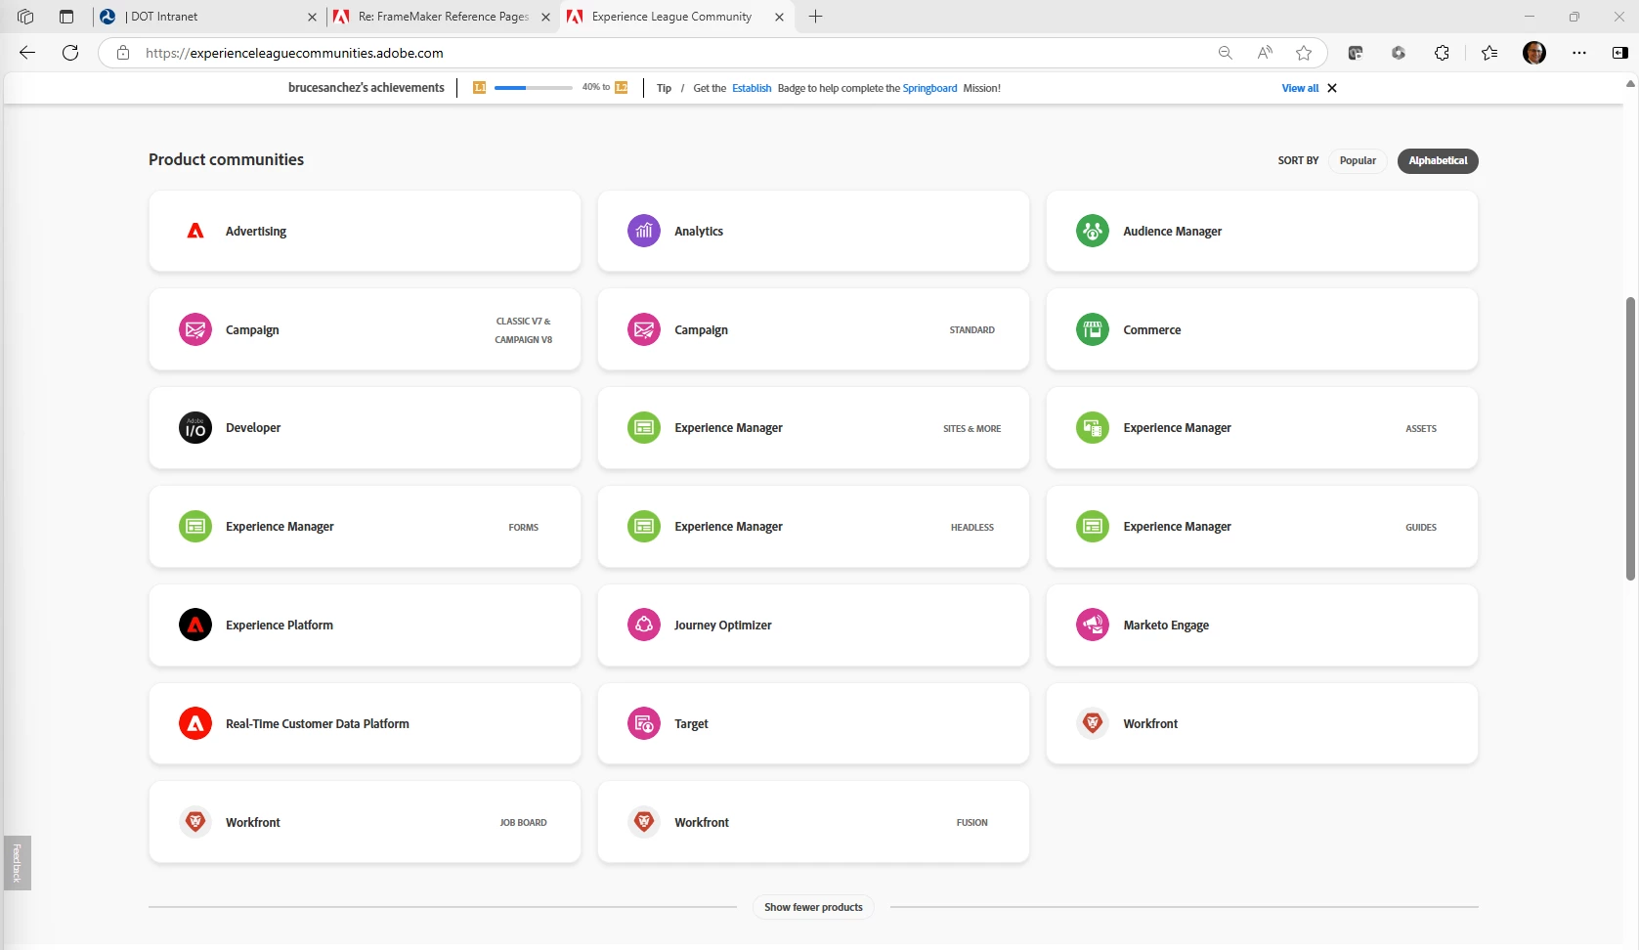Open the Analytics purple chart icon
Image resolution: width=1639 pixels, height=950 pixels.
click(644, 231)
